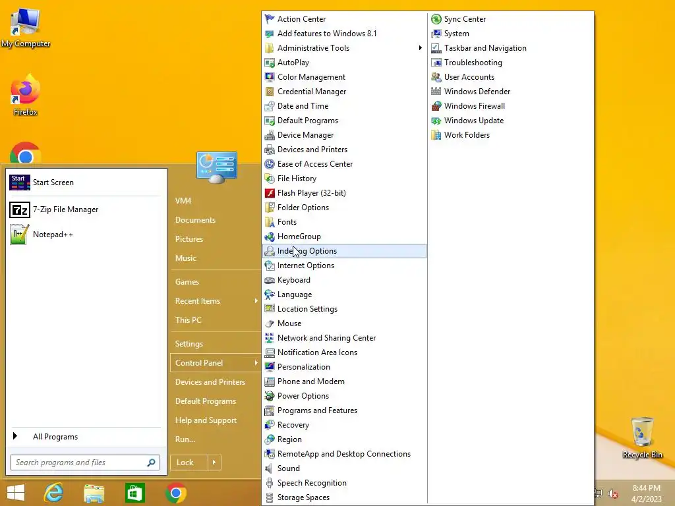The width and height of the screenshot is (675, 506).
Task: Click Windows Start button on taskbar
Action: [16, 493]
